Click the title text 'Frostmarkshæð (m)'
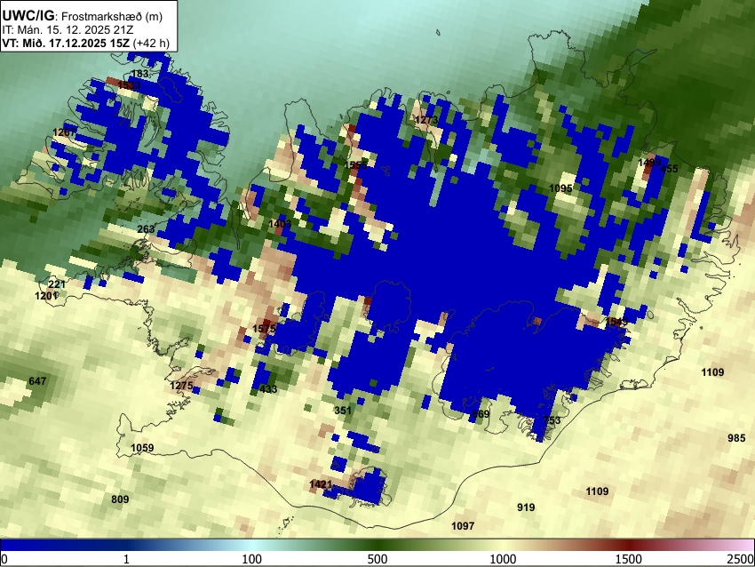The image size is (755, 567). (x=112, y=16)
